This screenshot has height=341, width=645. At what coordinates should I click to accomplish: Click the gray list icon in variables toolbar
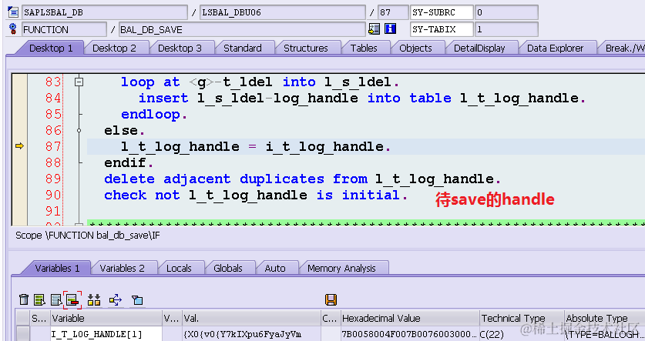pyautogui.click(x=56, y=300)
